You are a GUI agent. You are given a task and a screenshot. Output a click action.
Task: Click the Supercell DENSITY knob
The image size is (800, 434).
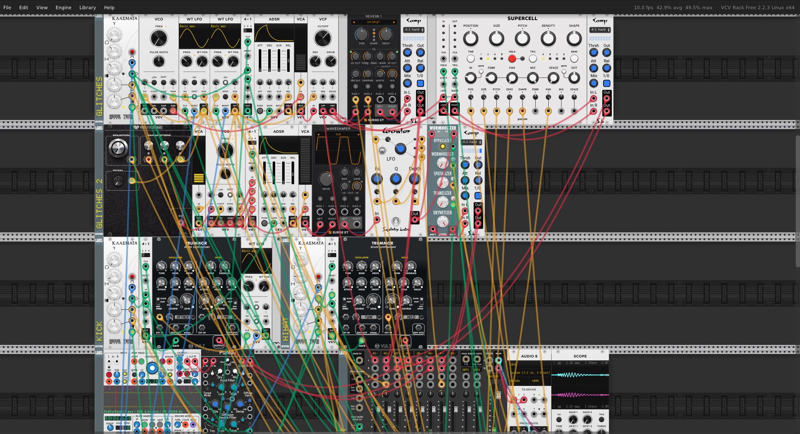tap(548, 38)
